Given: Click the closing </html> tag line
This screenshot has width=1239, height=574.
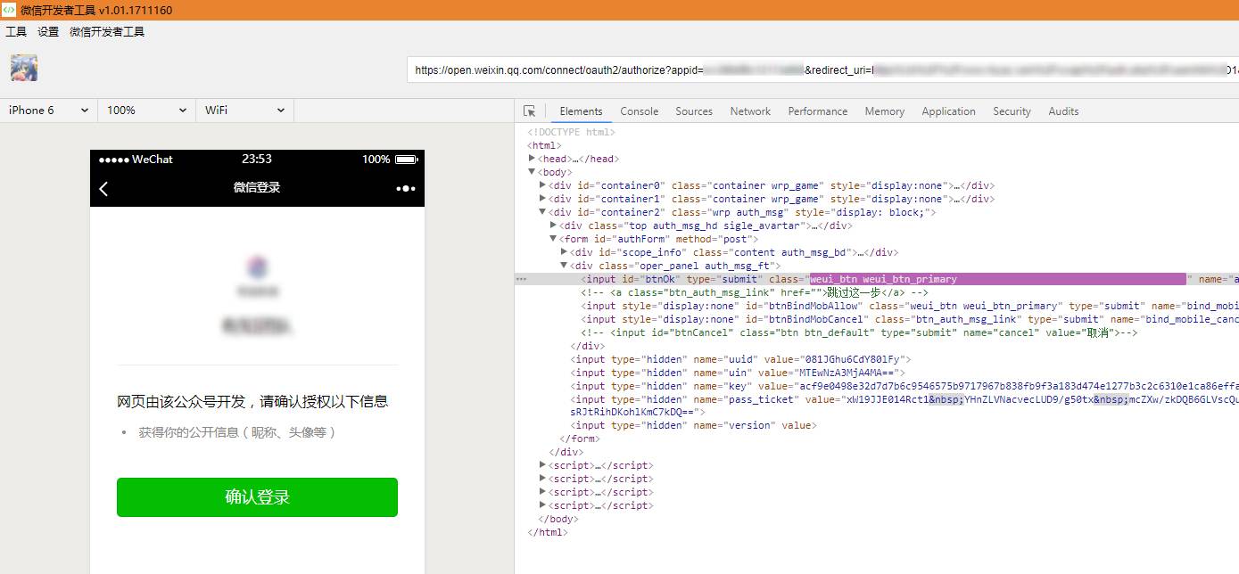Looking at the screenshot, I should pyautogui.click(x=548, y=532).
